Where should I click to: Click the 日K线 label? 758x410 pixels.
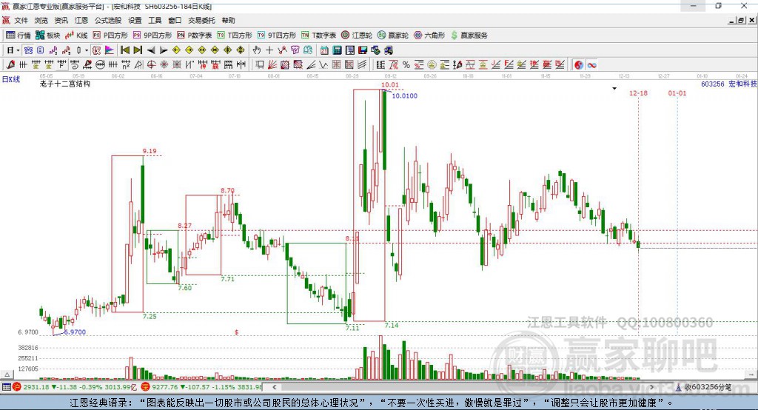tap(10, 78)
